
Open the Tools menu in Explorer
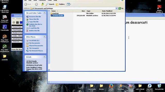click(50, 1)
